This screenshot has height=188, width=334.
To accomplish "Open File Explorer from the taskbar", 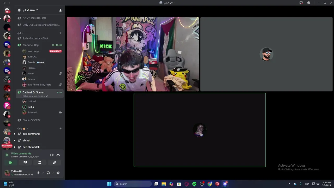I will pyautogui.click(x=164, y=184).
